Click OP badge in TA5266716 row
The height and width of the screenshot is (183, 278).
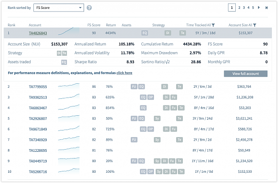150,171
